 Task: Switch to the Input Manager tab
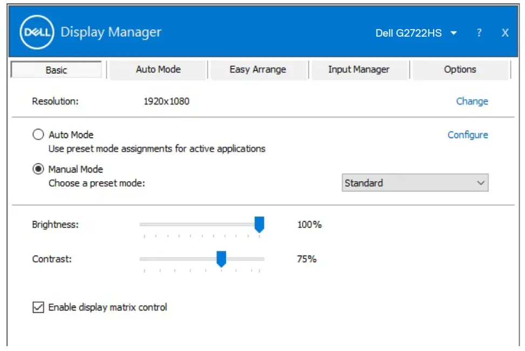[x=360, y=69]
